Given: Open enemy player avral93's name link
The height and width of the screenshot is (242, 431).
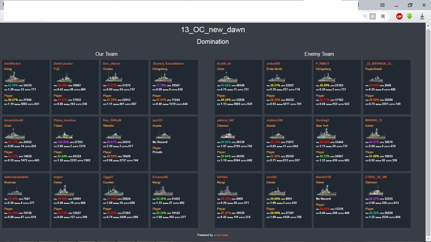Looking at the screenshot, I should point(272,177).
